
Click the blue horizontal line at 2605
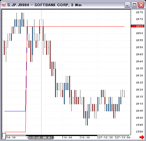(15, 111)
